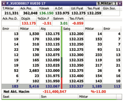This screenshot has height=102, width=124.
Task: Select average bid price 132.067
Action: click(53, 86)
